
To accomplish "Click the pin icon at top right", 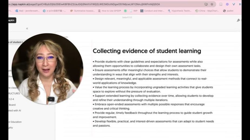I will coord(238,20).
